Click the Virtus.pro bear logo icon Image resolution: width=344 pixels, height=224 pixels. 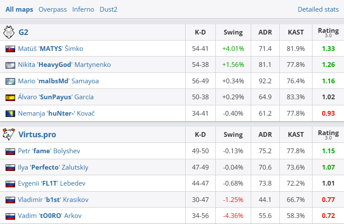[9, 135]
